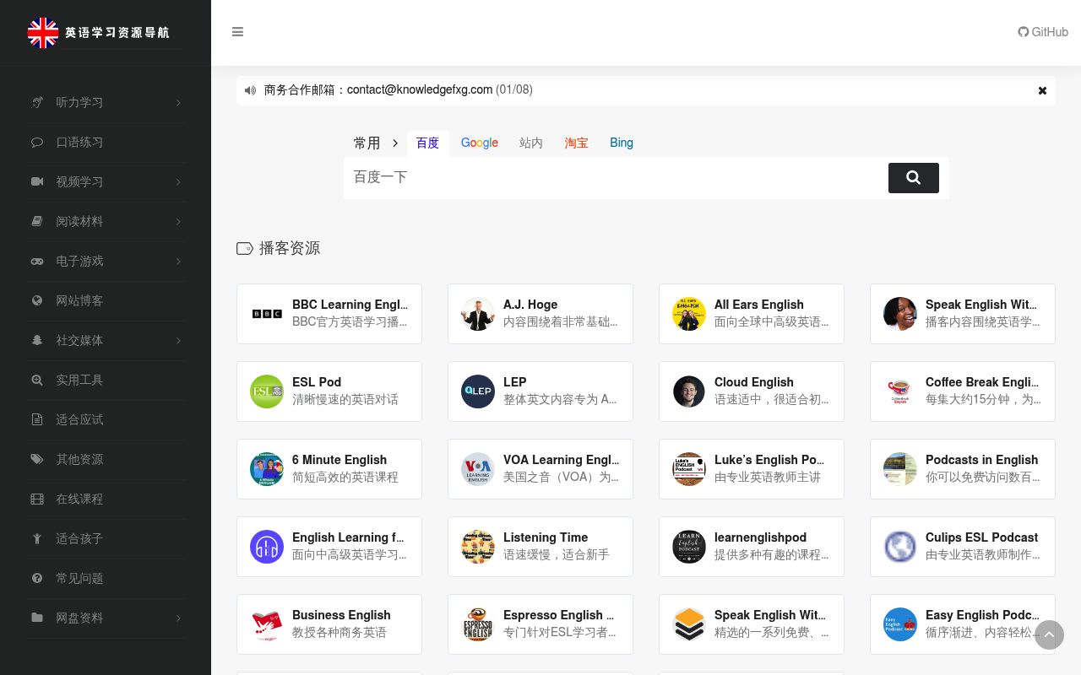Expand 电子游戏 sidebar chevron
The height and width of the screenshot is (675, 1081).
point(178,262)
